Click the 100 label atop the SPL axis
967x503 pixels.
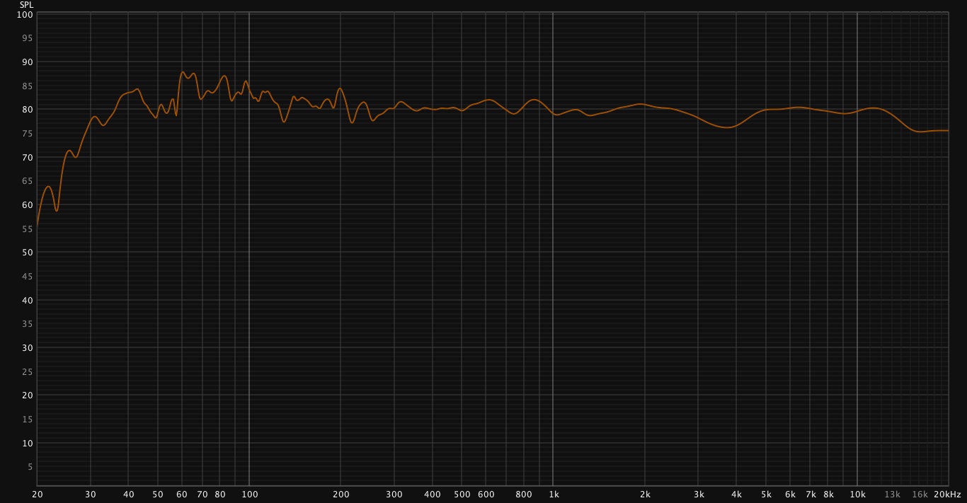24,14
